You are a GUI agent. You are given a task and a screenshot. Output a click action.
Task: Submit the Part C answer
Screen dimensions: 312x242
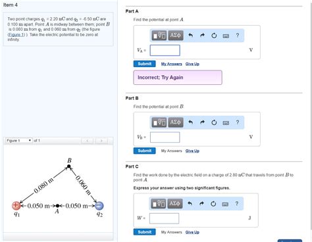[145, 232]
